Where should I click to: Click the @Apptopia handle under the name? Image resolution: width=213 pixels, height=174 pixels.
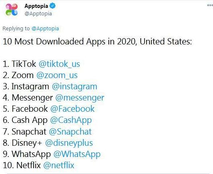tap(38, 14)
